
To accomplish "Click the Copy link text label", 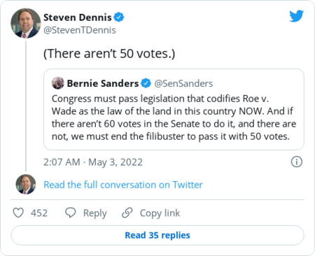I will pyautogui.click(x=160, y=213).
